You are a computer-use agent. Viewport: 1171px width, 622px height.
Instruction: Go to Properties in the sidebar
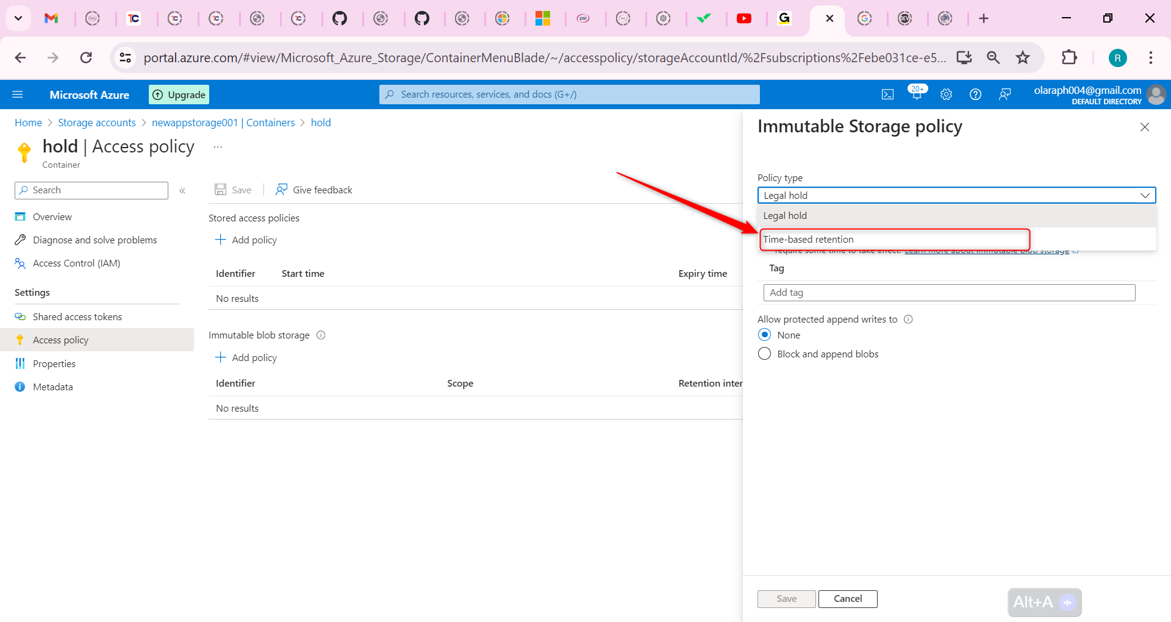pyautogui.click(x=54, y=364)
